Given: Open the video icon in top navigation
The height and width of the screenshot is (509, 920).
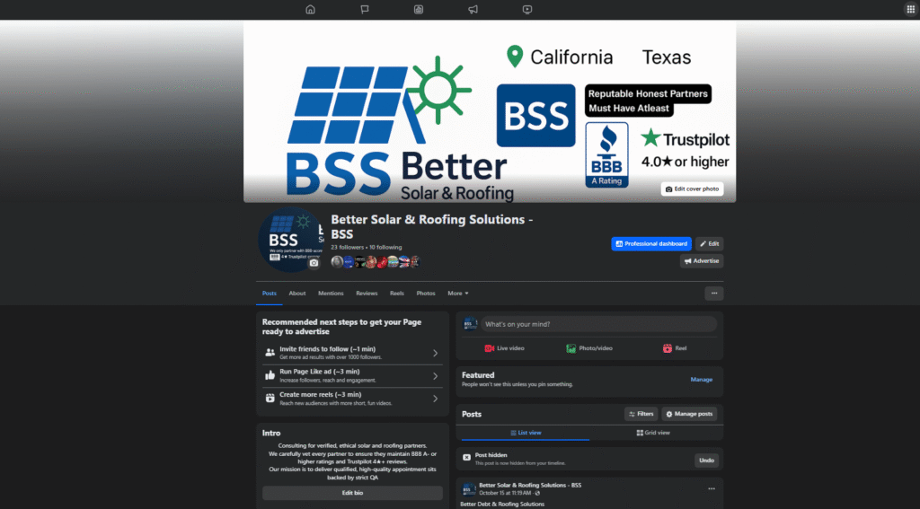Looking at the screenshot, I should pos(527,10).
